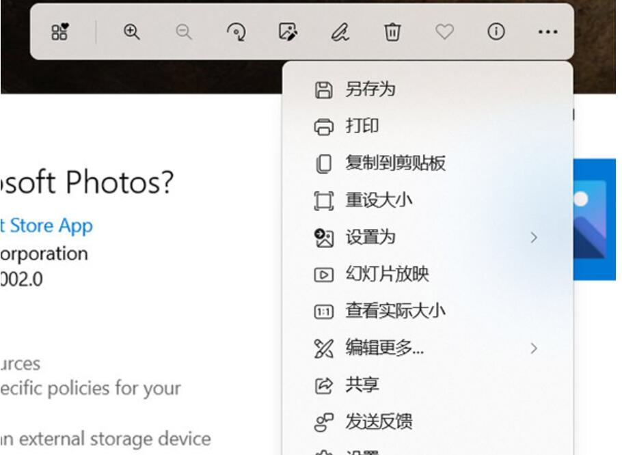The width and height of the screenshot is (622, 455).
Task: Click the 'ecific policies for your' text
Action: (90, 389)
